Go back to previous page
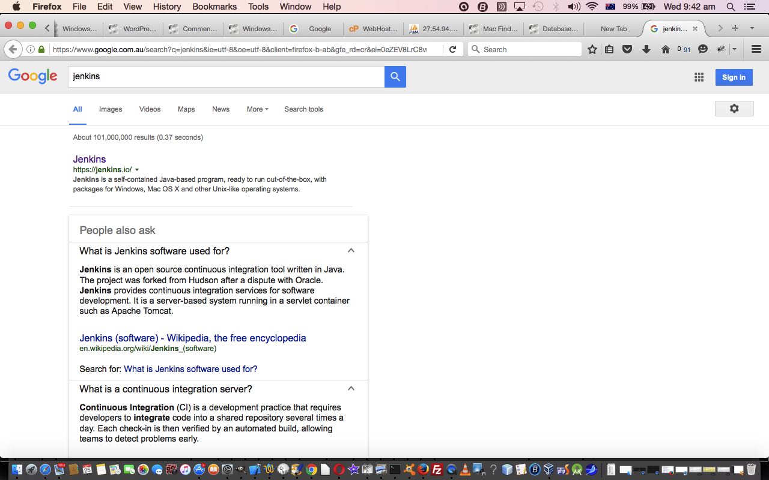The width and height of the screenshot is (769, 480). (x=13, y=49)
